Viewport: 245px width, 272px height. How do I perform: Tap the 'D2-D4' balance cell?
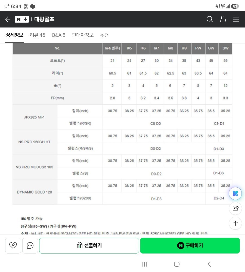tap(219, 198)
